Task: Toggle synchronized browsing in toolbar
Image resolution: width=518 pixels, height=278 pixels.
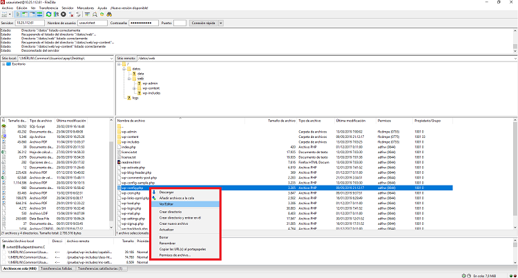Action: 102,14
